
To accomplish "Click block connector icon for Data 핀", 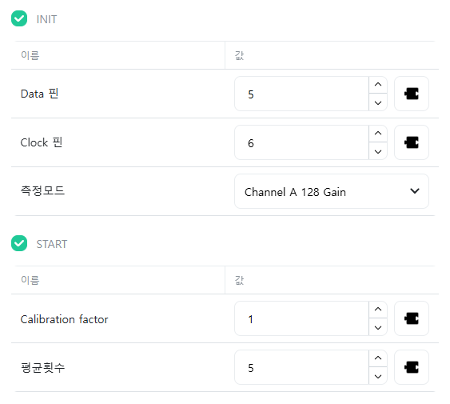I will tap(412, 94).
